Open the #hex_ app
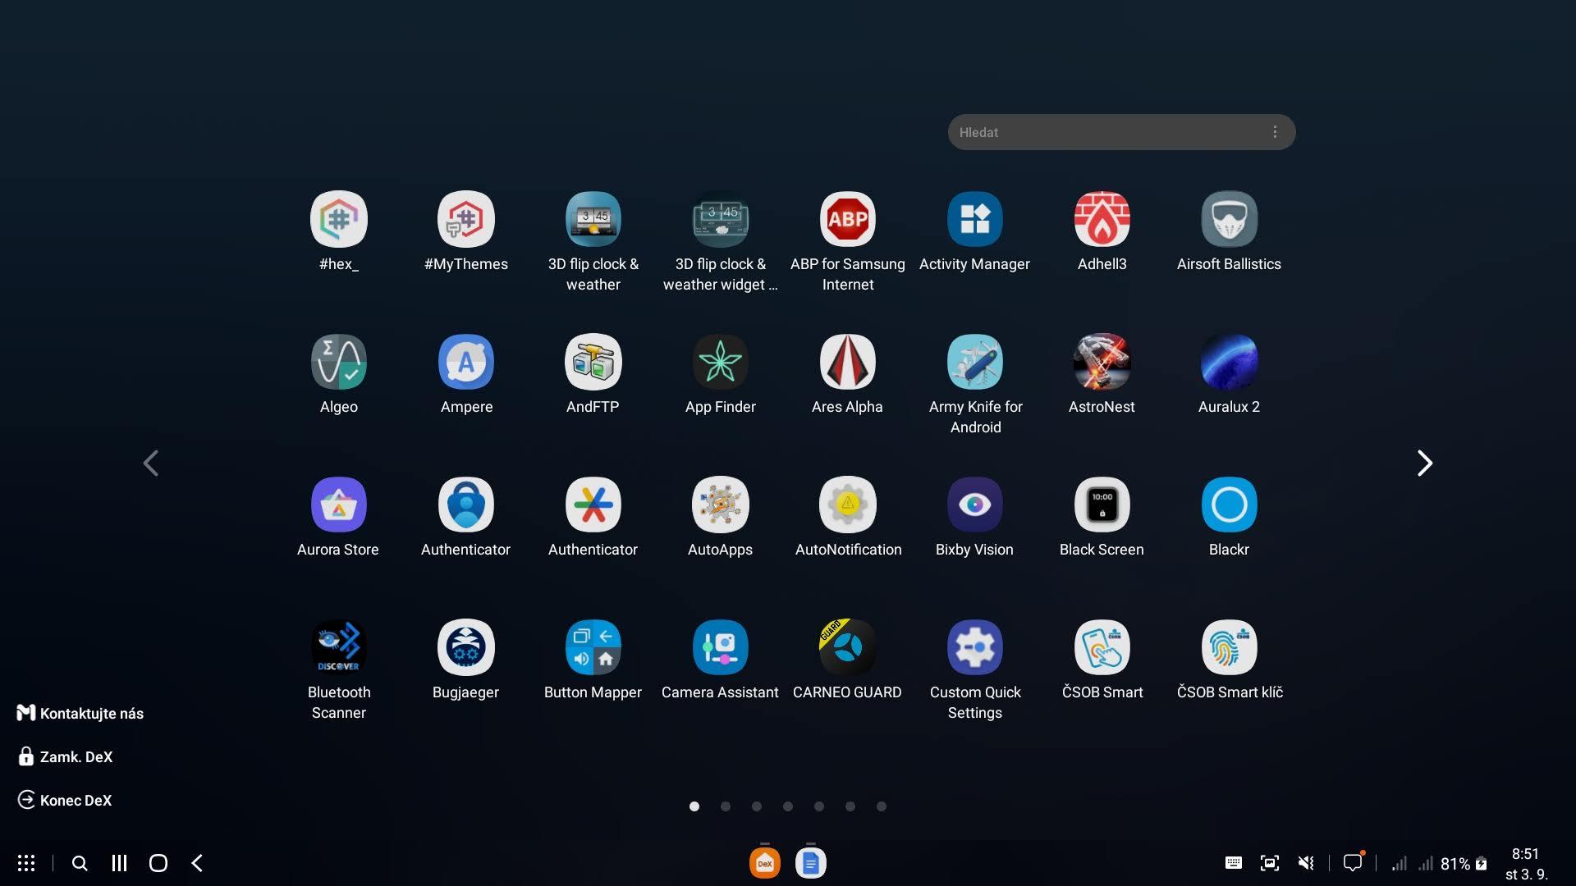1576x886 pixels. [338, 219]
